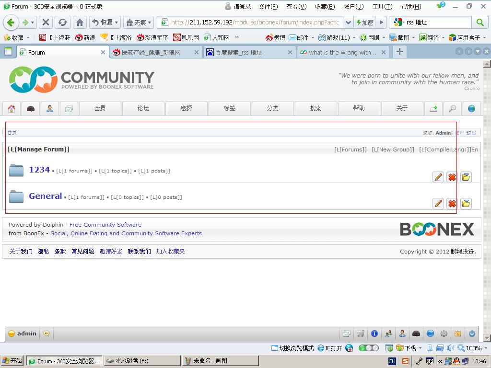Expand 应用盒子 app box dropdown
This screenshot has width=491, height=368.
[485, 37]
